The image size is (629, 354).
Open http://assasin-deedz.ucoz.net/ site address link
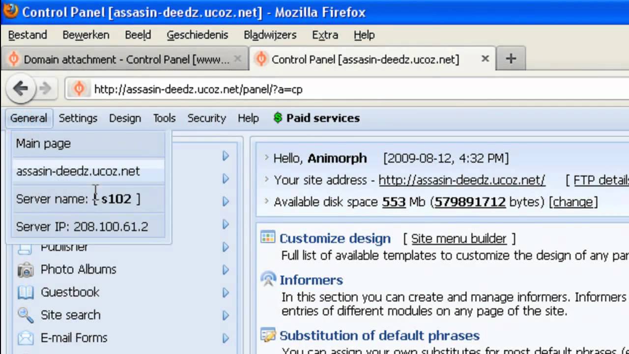click(x=461, y=180)
